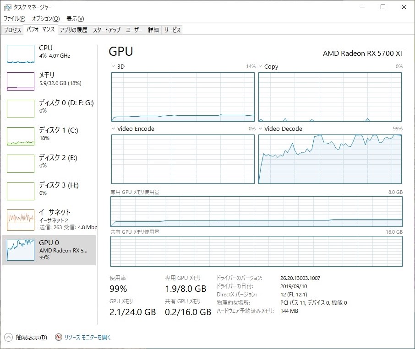415x349 pixels.
Task: Select GPU 0 AMD Radeon item
Action: click(49, 250)
